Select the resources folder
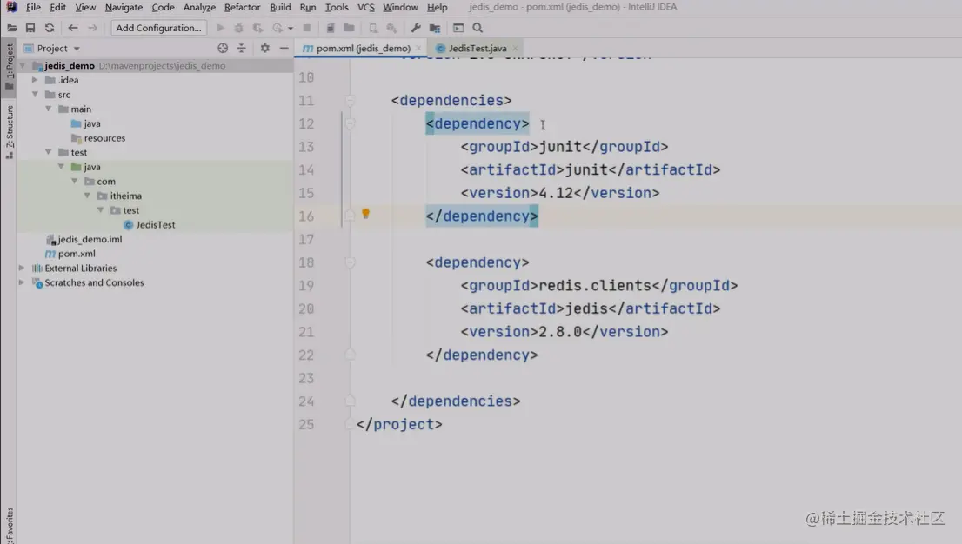 [98, 138]
